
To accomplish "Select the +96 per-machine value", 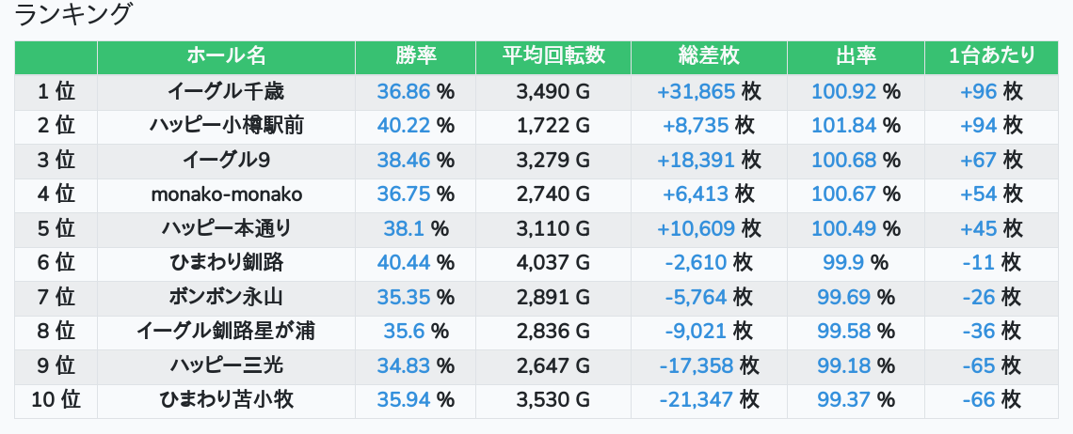I will (x=979, y=91).
